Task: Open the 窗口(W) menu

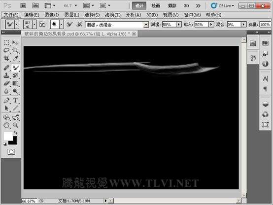Action: tap(192, 15)
